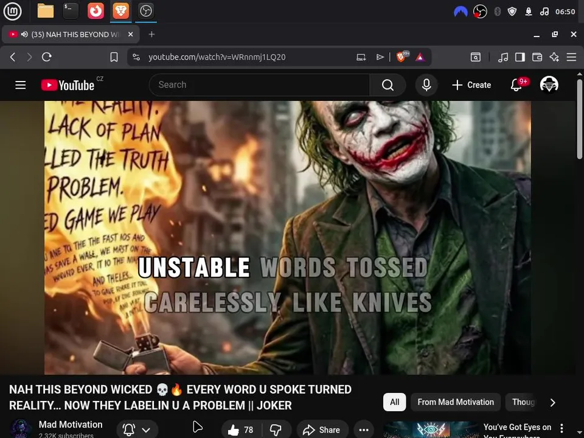Open the Bluetooth tray icon
The height and width of the screenshot is (438, 584).
497,12
